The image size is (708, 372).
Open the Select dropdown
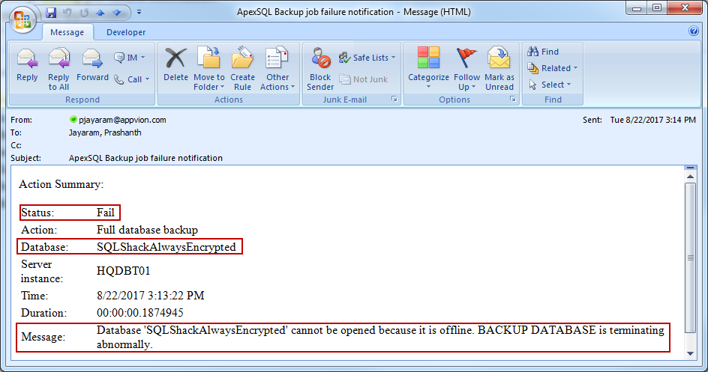coord(550,85)
